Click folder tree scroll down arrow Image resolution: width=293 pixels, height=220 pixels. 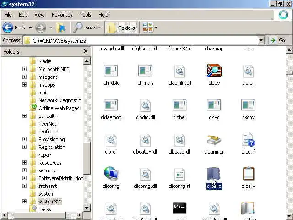tap(87, 208)
